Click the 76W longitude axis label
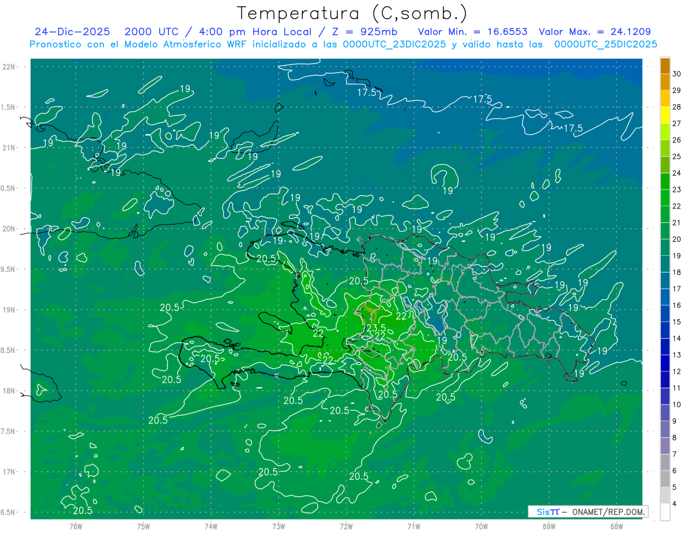 click(x=76, y=527)
